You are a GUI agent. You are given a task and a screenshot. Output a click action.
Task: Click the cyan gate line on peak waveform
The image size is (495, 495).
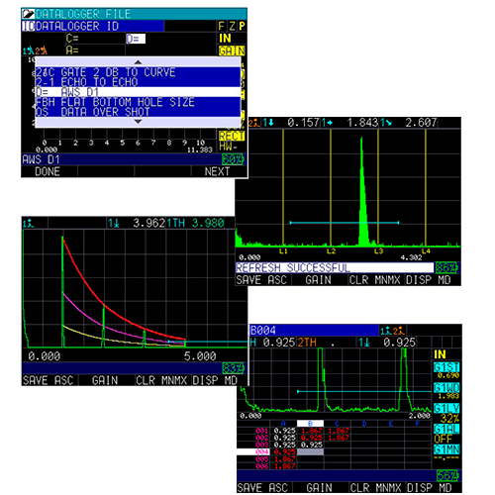coord(345,223)
